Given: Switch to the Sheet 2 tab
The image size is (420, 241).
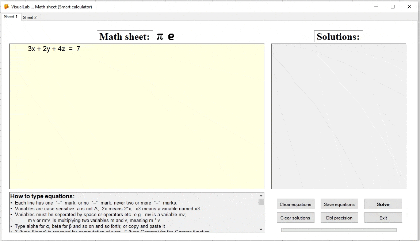Looking at the screenshot, I should pos(30,17).
